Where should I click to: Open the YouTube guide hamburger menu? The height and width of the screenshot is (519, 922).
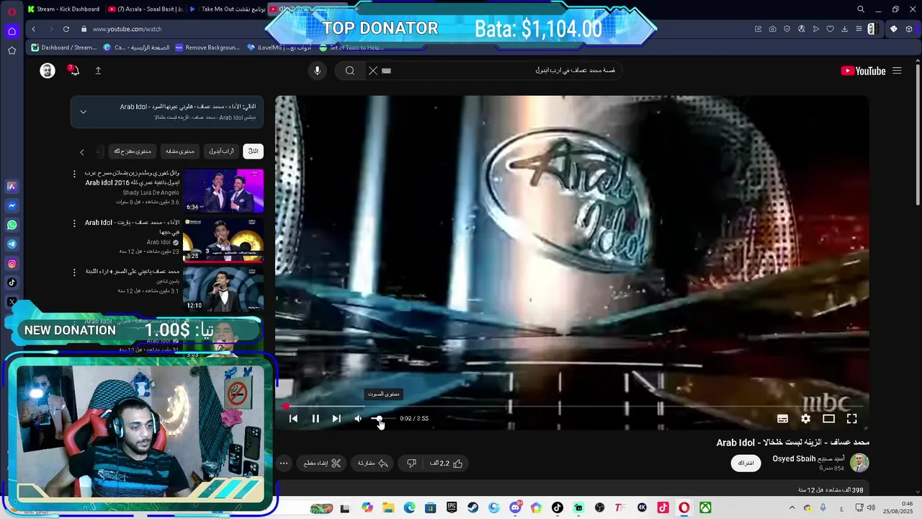pyautogui.click(x=897, y=71)
